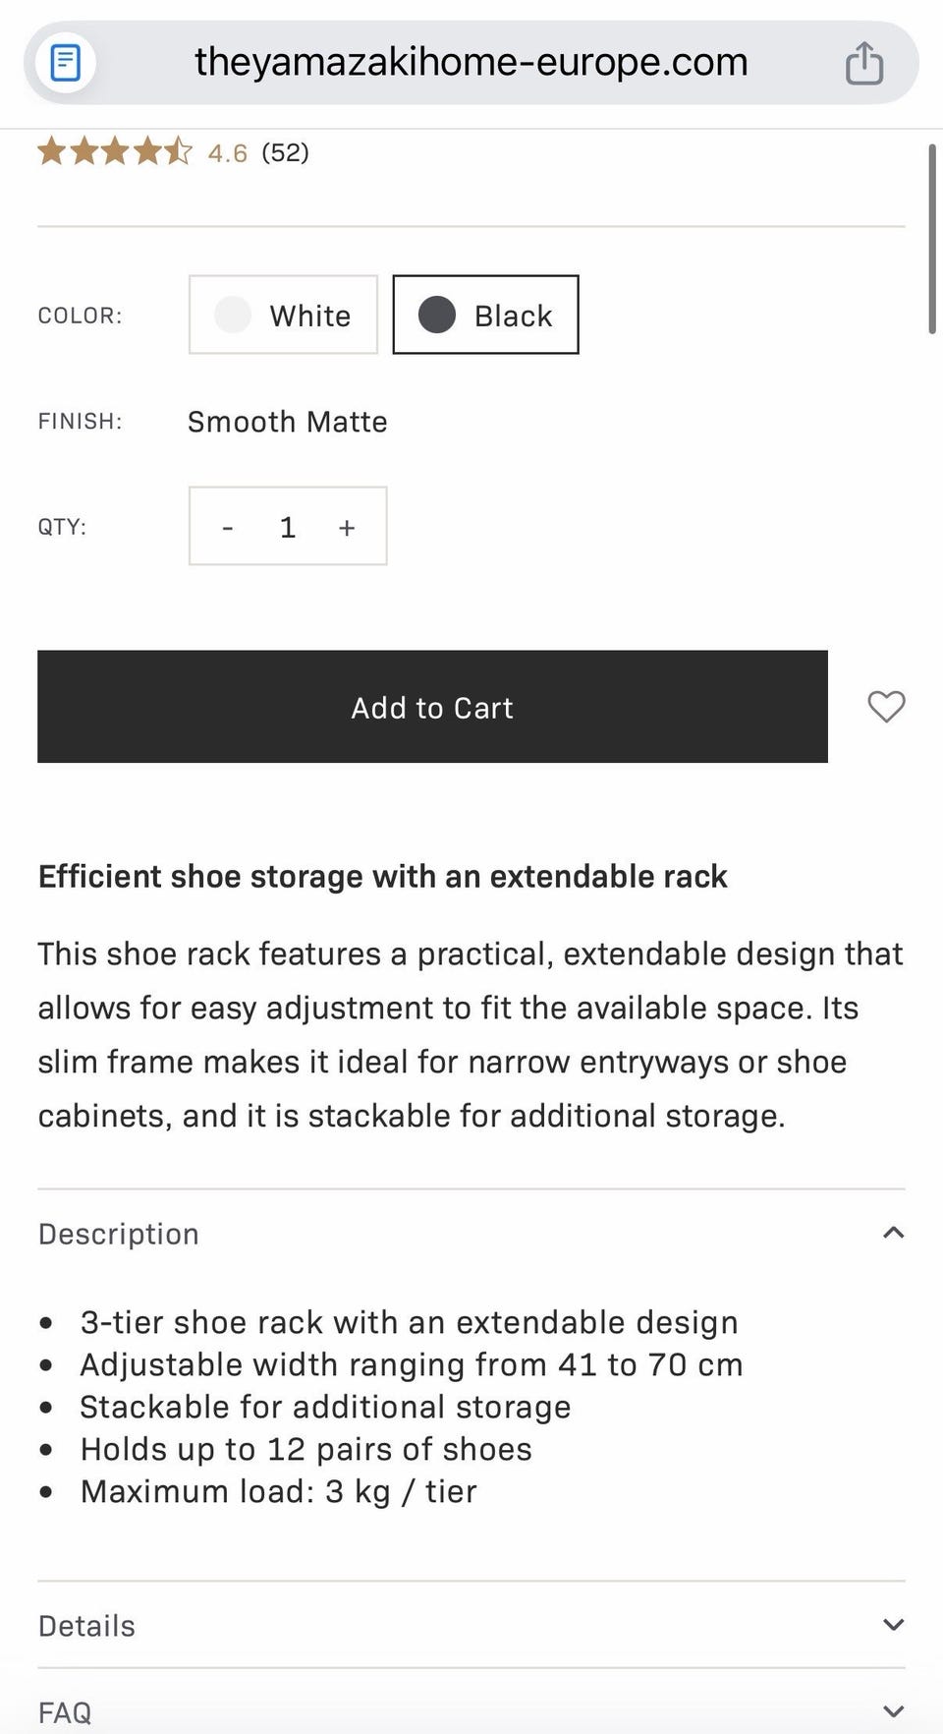Viewport: 943px width, 1734px height.
Task: Open the 52 reviews count link
Action: 285,152
